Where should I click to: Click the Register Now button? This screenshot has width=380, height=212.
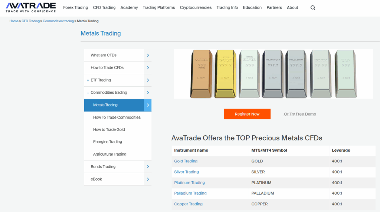(x=247, y=114)
